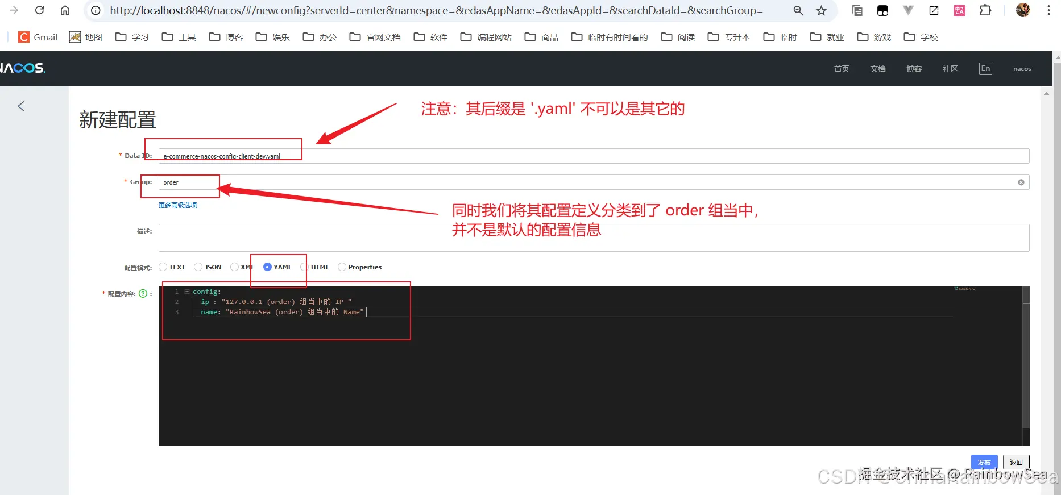Viewport: 1061px width, 495px height.
Task: Click into the 描述 description textarea
Action: coord(594,238)
